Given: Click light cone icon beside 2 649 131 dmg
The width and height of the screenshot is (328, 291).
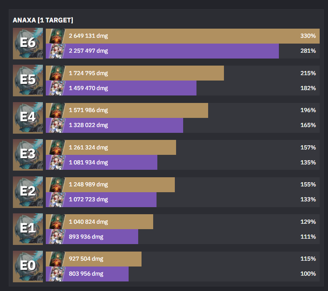Looking at the screenshot, I should coord(57,36).
